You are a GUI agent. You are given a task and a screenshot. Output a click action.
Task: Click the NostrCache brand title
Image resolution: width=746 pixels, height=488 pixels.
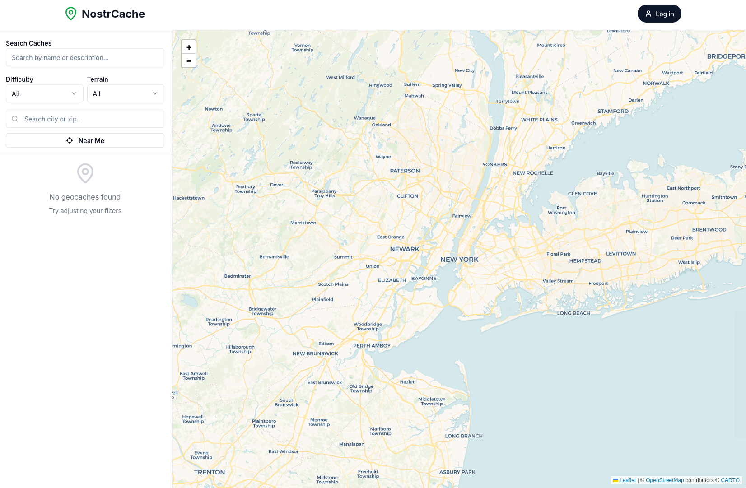click(x=113, y=14)
